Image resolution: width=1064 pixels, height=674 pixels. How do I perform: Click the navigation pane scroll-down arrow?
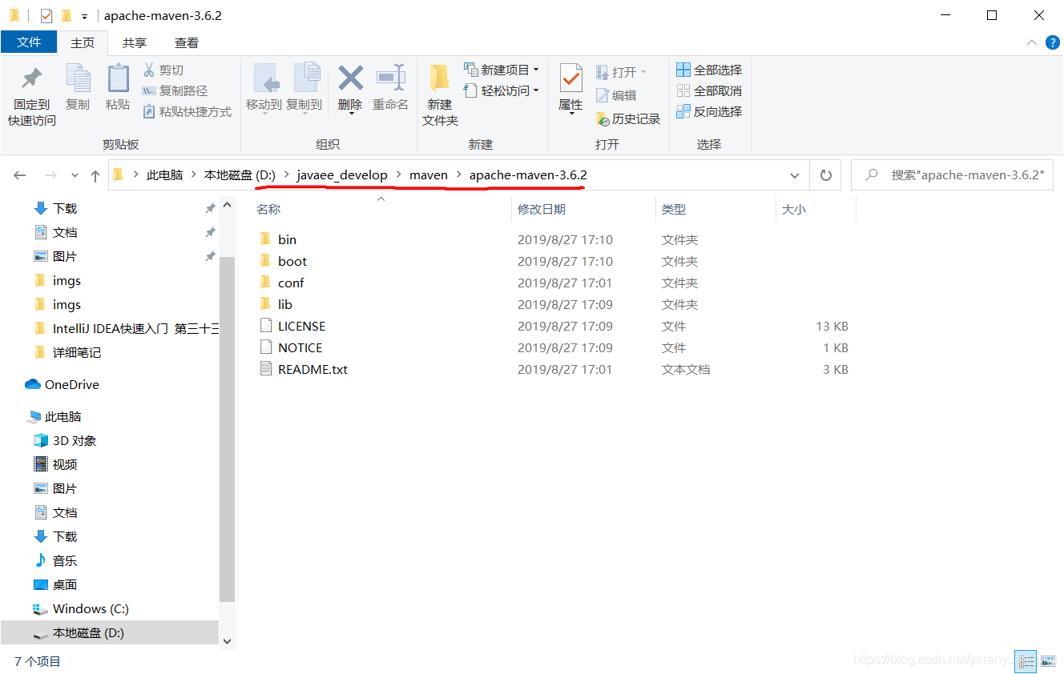click(x=227, y=640)
